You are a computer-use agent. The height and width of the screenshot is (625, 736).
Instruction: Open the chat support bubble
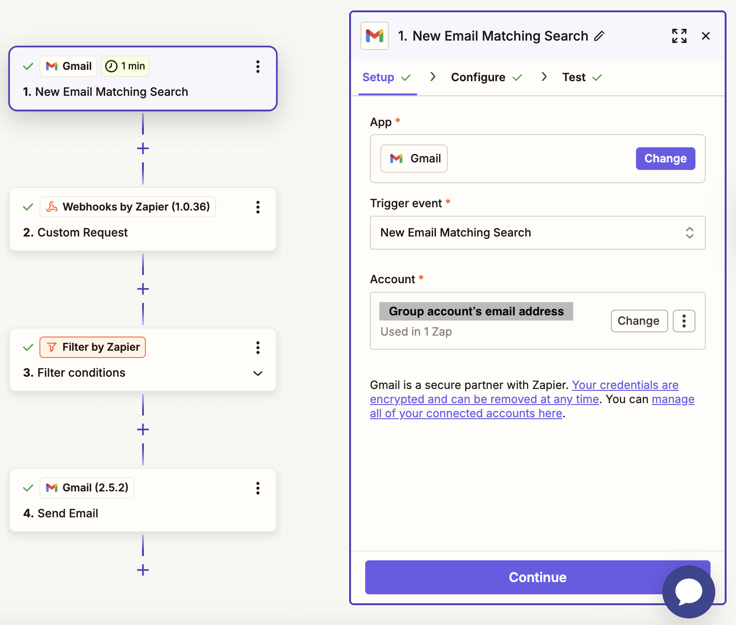click(688, 591)
